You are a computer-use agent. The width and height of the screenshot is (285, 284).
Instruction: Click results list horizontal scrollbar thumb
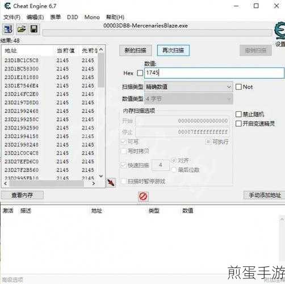pyautogui.click(x=47, y=183)
